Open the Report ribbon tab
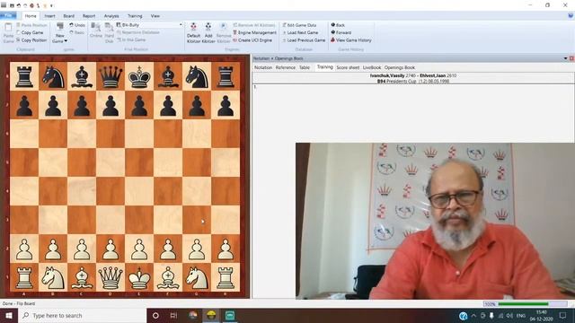Image resolution: width=575 pixels, height=323 pixels. click(89, 16)
